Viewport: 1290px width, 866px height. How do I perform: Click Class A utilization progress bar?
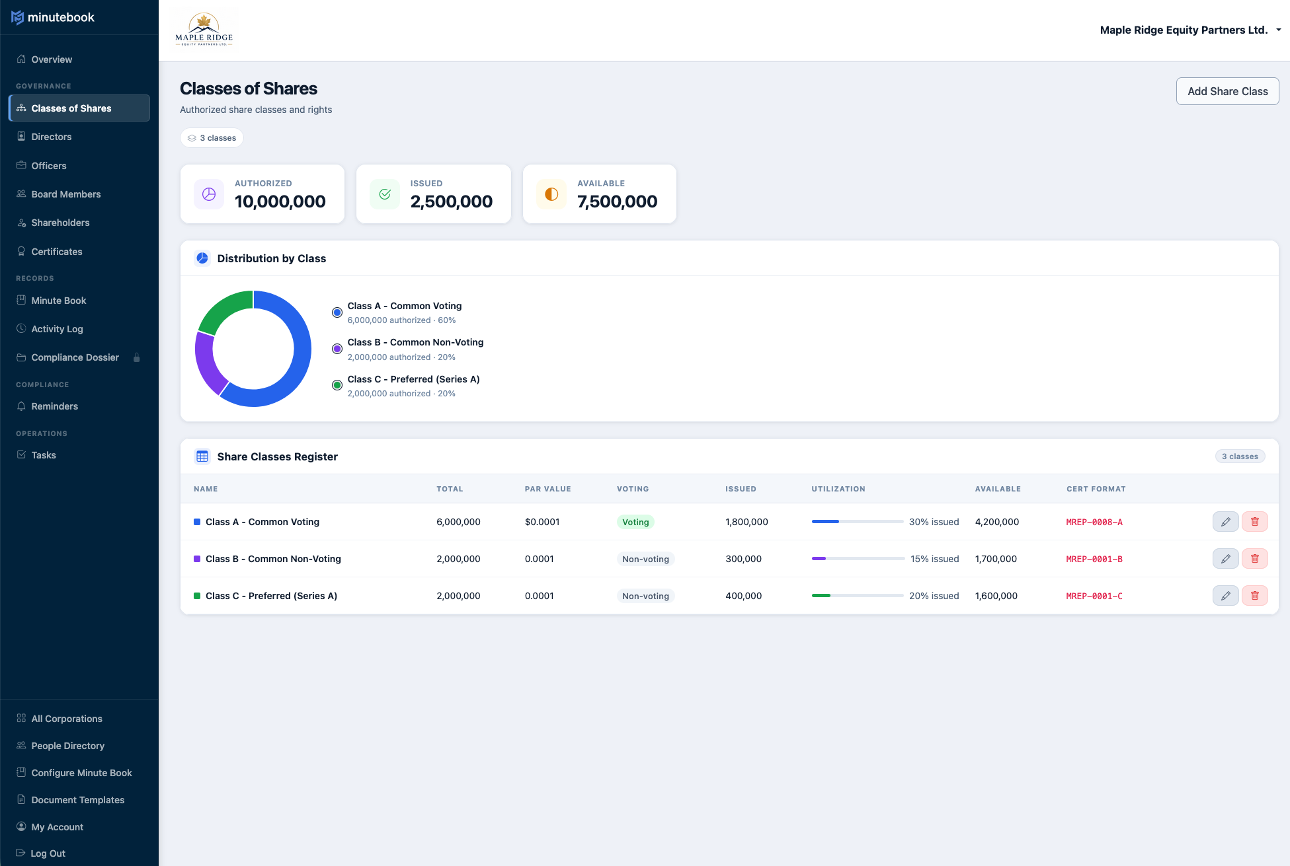(x=857, y=522)
